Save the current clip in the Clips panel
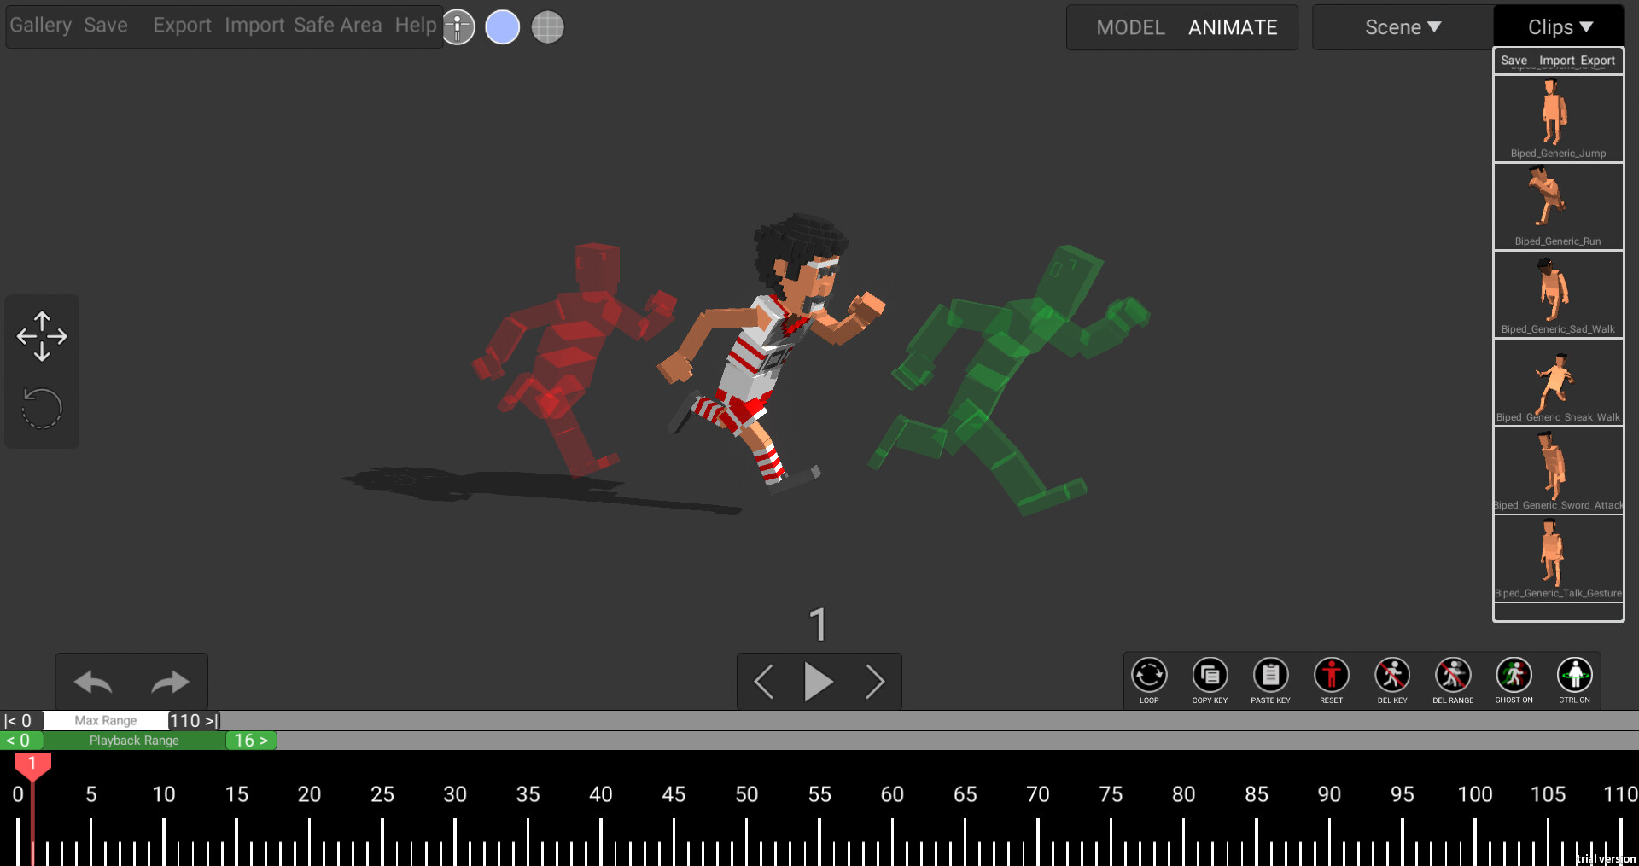Viewport: 1639px width, 866px height. [1514, 61]
